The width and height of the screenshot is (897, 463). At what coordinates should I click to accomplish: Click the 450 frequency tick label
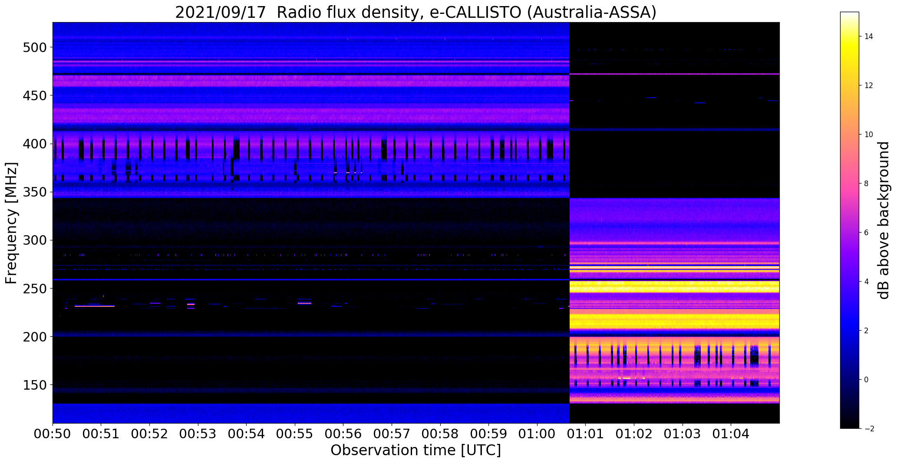point(34,95)
